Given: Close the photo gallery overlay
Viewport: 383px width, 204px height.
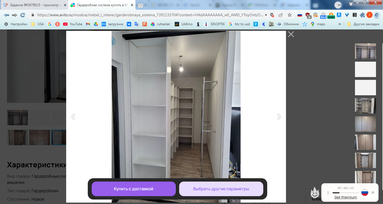Looking at the screenshot, I should (x=291, y=34).
